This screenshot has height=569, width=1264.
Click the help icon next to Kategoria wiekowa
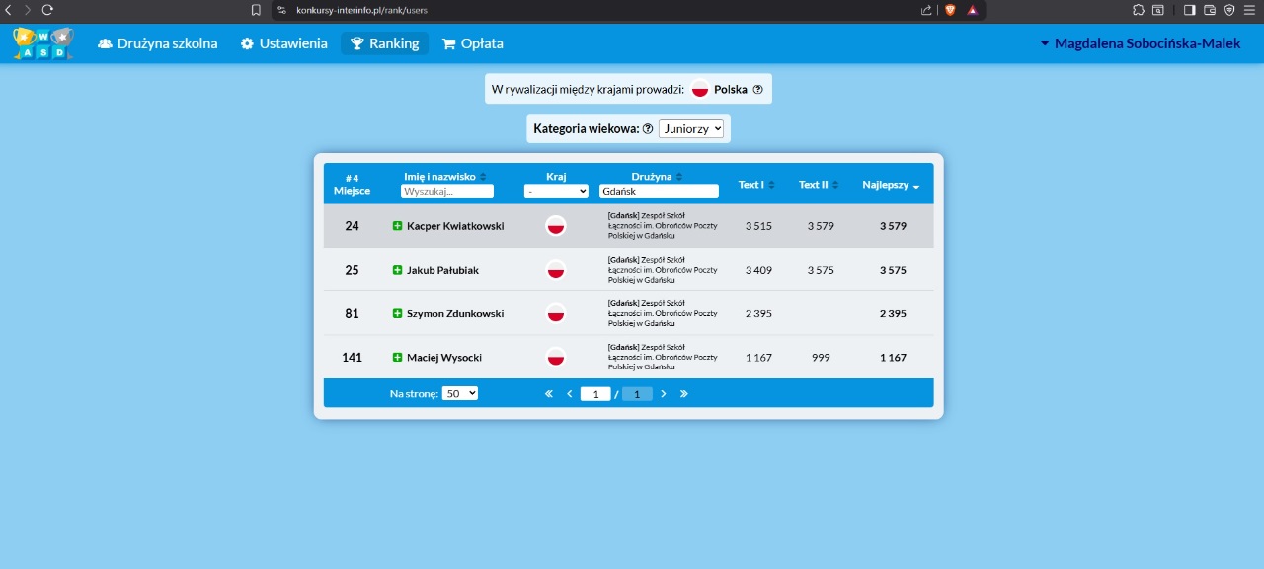pyautogui.click(x=648, y=128)
